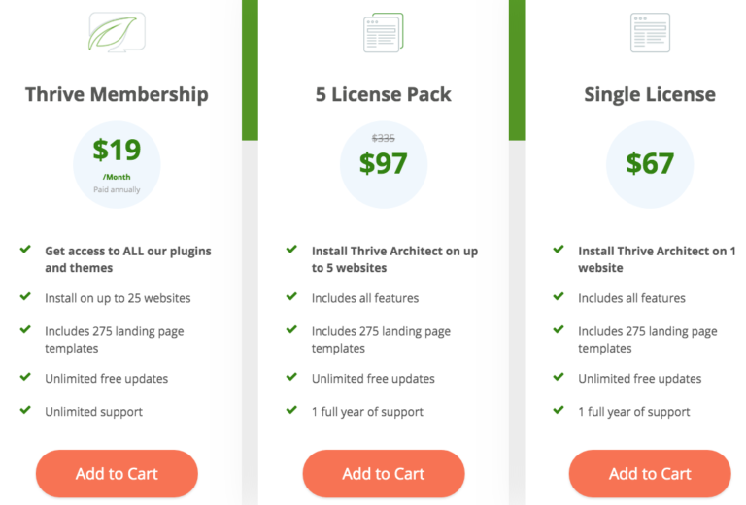Add 5 License Pack to cart
This screenshot has height=505, width=746.
click(x=383, y=474)
